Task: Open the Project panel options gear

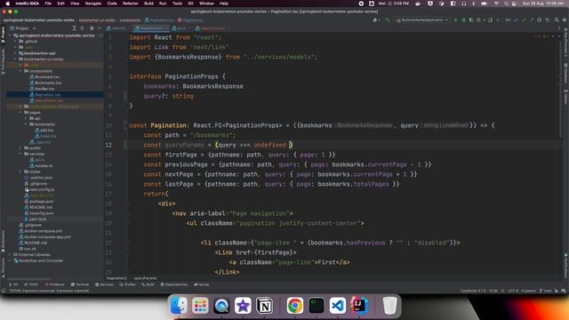Action: coord(92,28)
